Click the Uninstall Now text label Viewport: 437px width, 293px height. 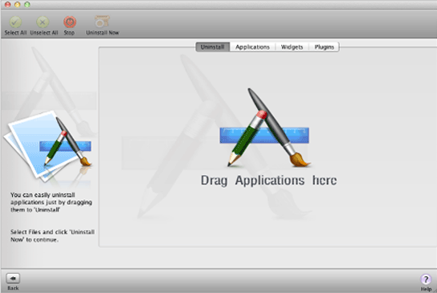(102, 33)
